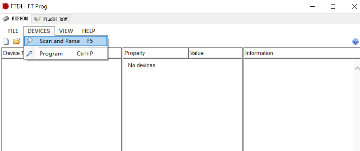Choose Scan and Parse menu entry
Image resolution: width=360 pixels, height=151 pixels.
(66, 41)
